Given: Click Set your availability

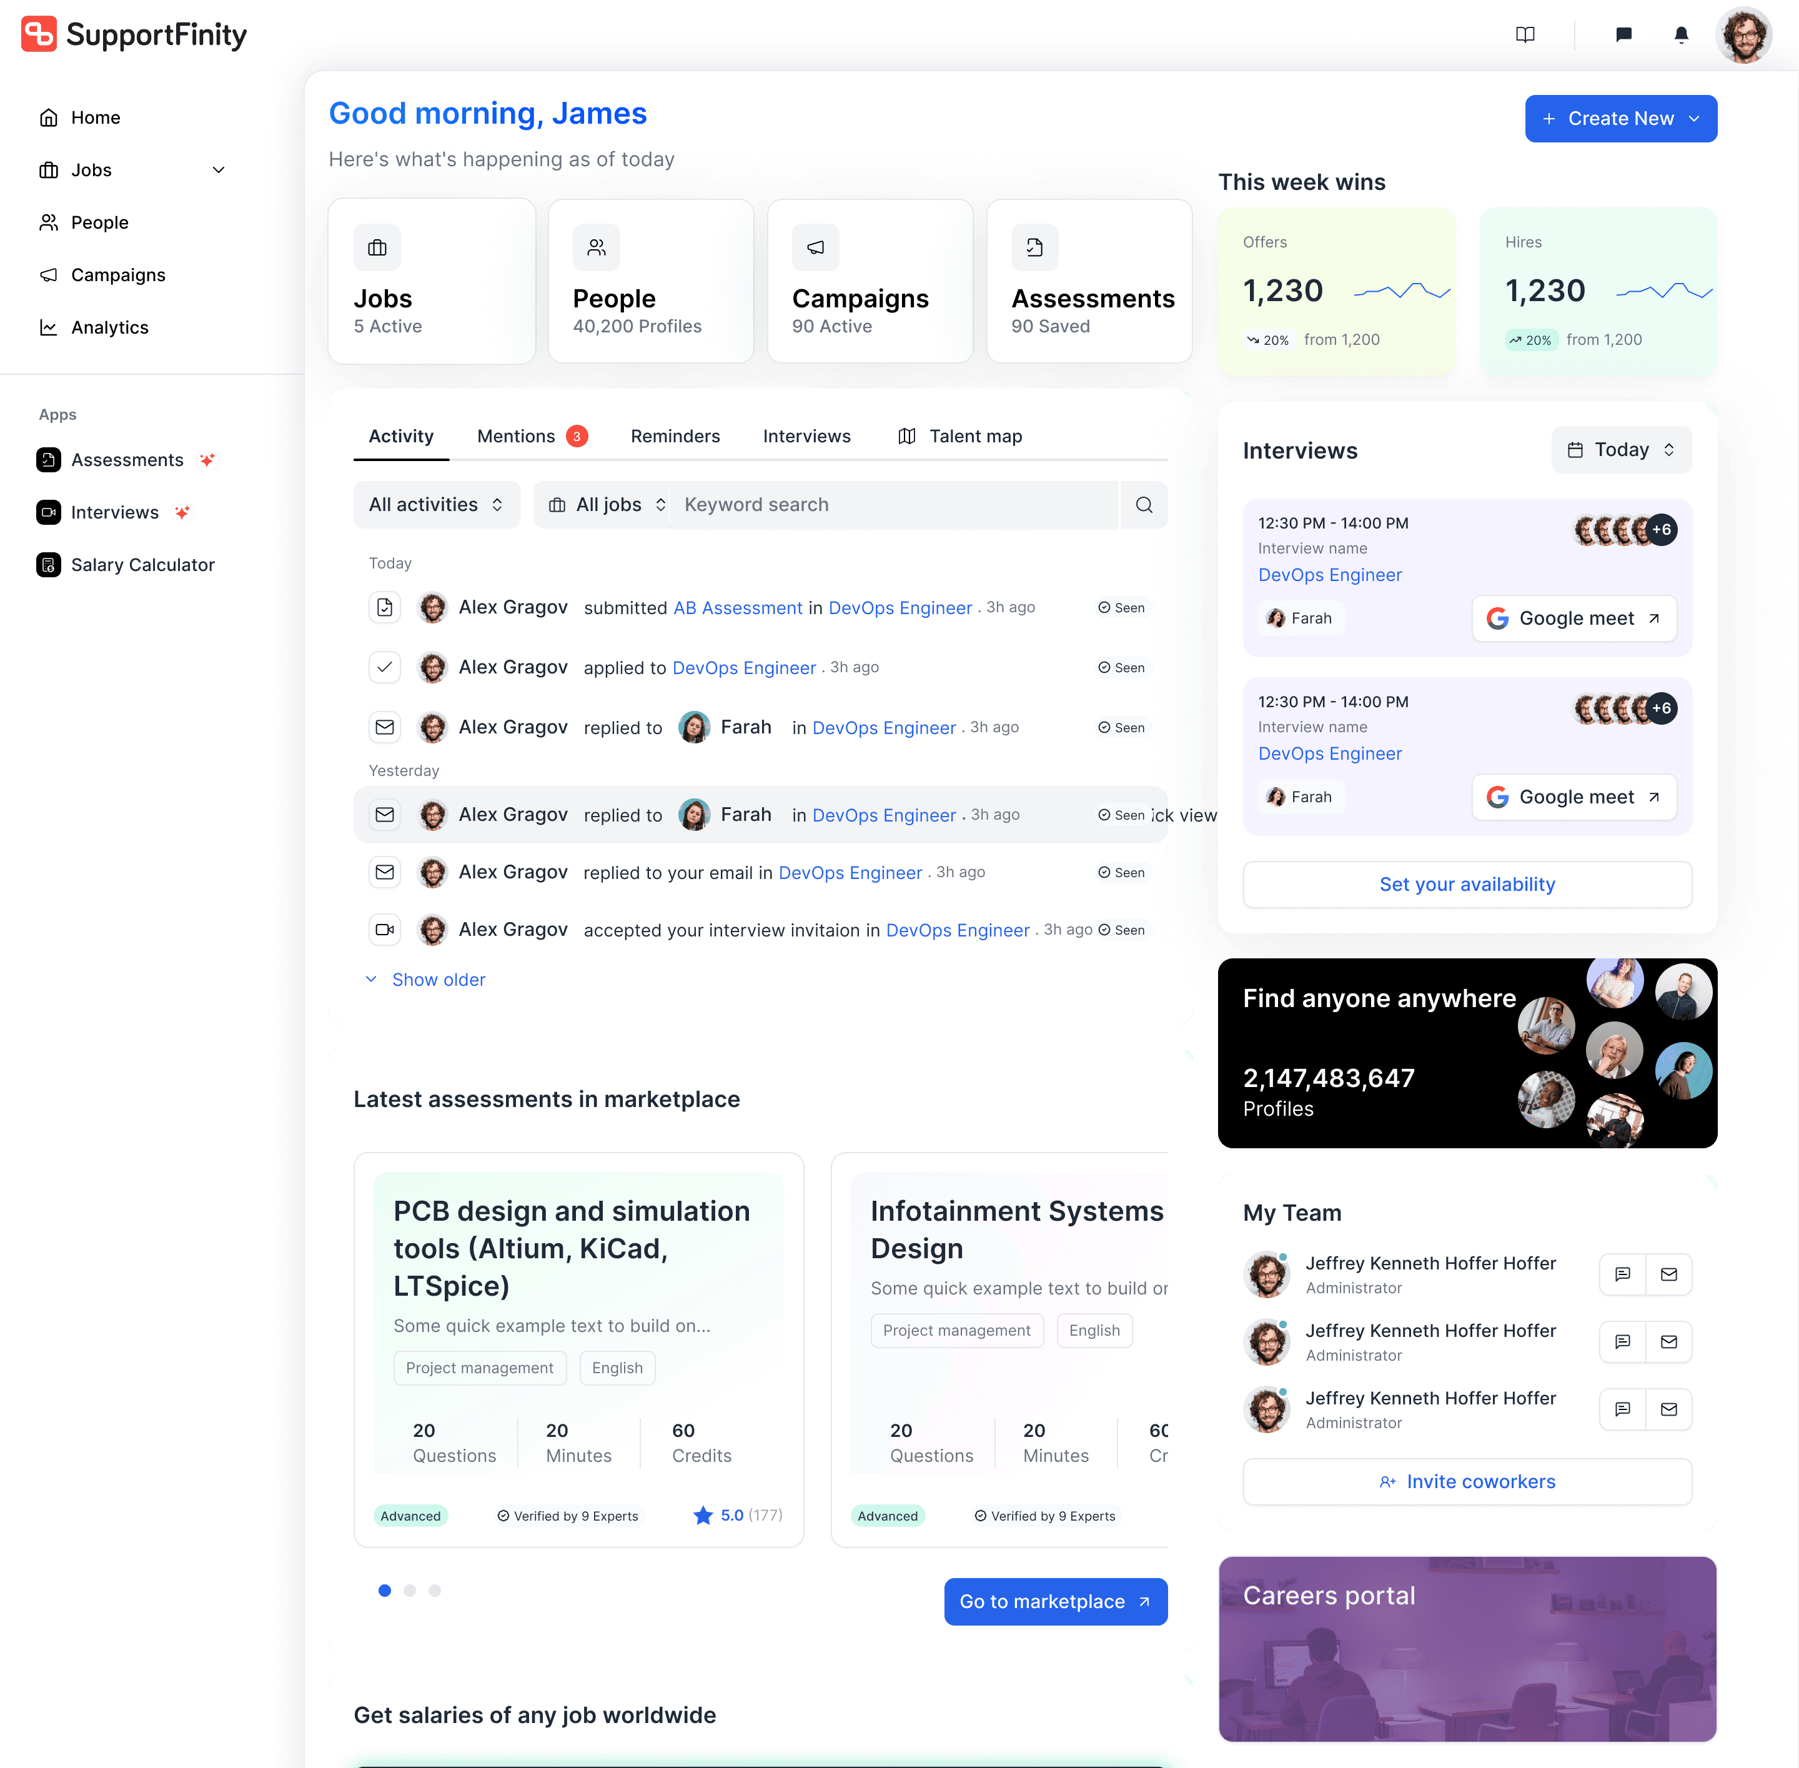Looking at the screenshot, I should [x=1467, y=884].
